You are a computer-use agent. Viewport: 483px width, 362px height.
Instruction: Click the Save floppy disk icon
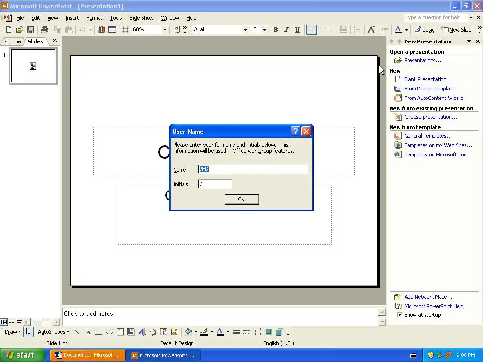click(x=31, y=30)
